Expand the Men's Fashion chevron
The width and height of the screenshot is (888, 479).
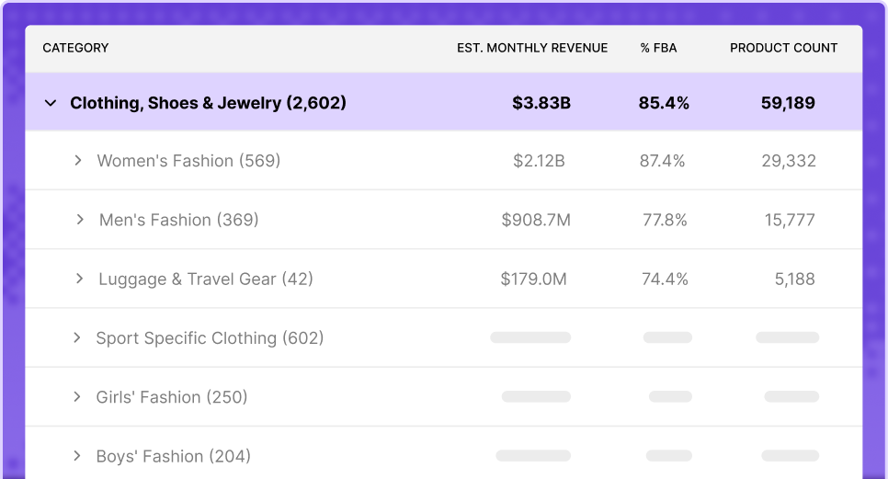79,220
